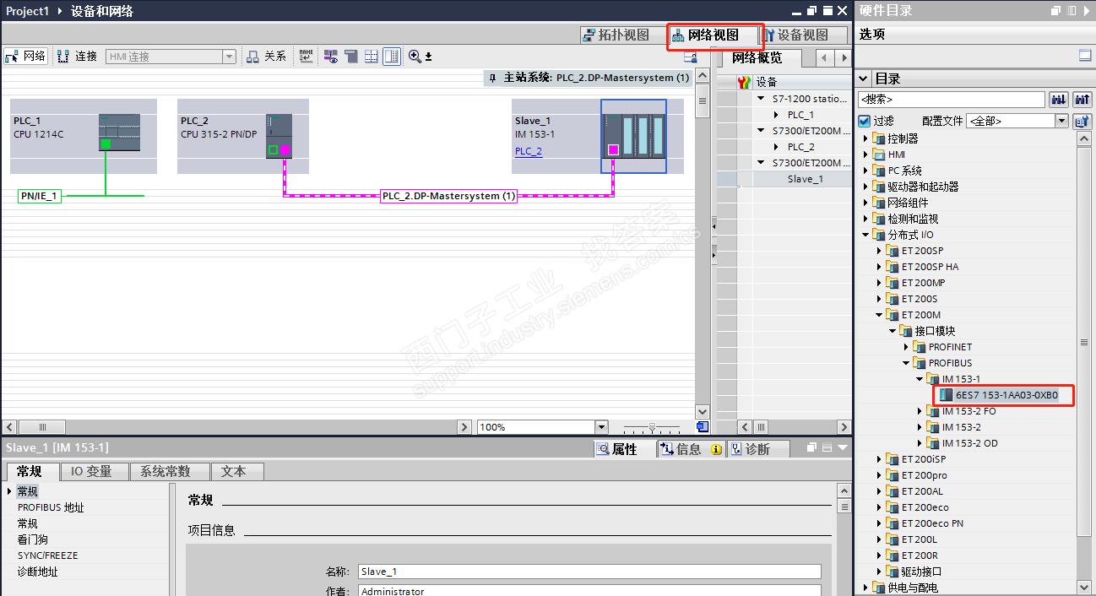Click the highlight master system toolbar icon
This screenshot has width=1096, height=596.
point(331,57)
